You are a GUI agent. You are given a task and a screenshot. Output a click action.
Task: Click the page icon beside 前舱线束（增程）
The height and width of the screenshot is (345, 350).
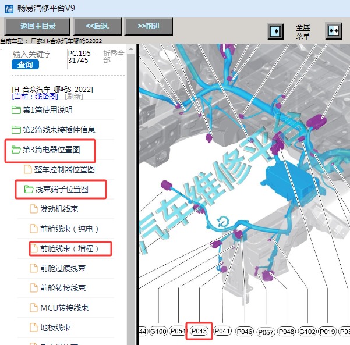[x=34, y=248]
